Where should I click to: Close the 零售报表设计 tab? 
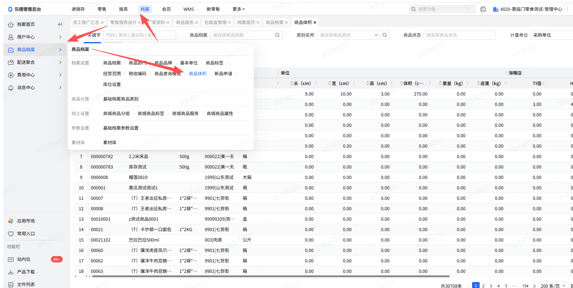[x=140, y=22]
